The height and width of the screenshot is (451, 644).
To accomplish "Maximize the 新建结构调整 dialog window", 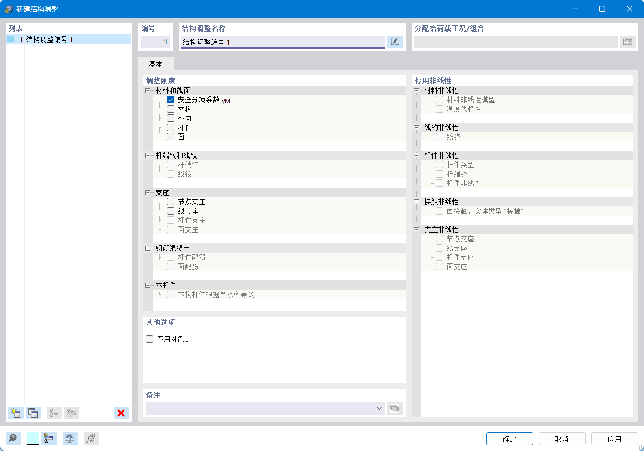I will 602,9.
